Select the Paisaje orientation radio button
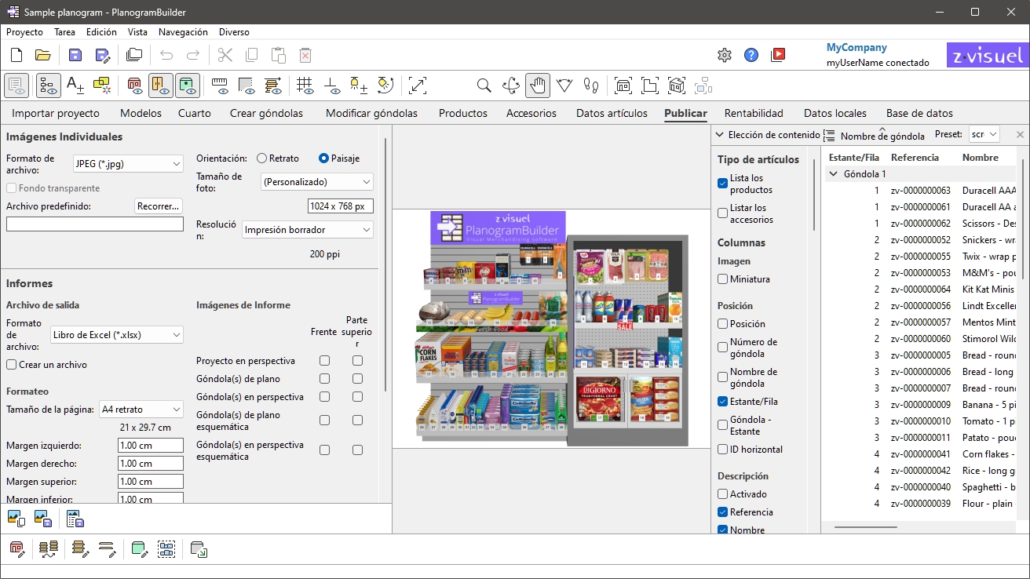The height and width of the screenshot is (579, 1030). (x=323, y=158)
